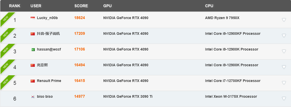Screen dimensions: 291x107
Task: Expand the rank 2 result details arrow
Action: pos(284,36)
